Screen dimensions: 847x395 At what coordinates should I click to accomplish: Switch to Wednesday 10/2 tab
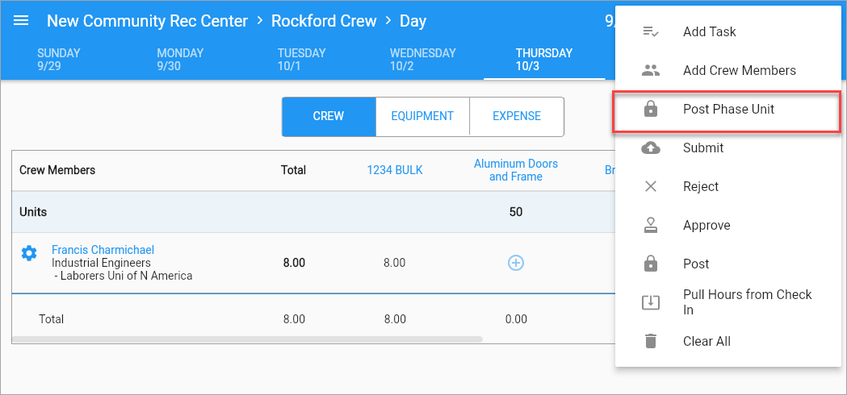coord(422,60)
